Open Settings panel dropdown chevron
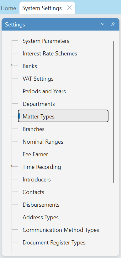 103,24
